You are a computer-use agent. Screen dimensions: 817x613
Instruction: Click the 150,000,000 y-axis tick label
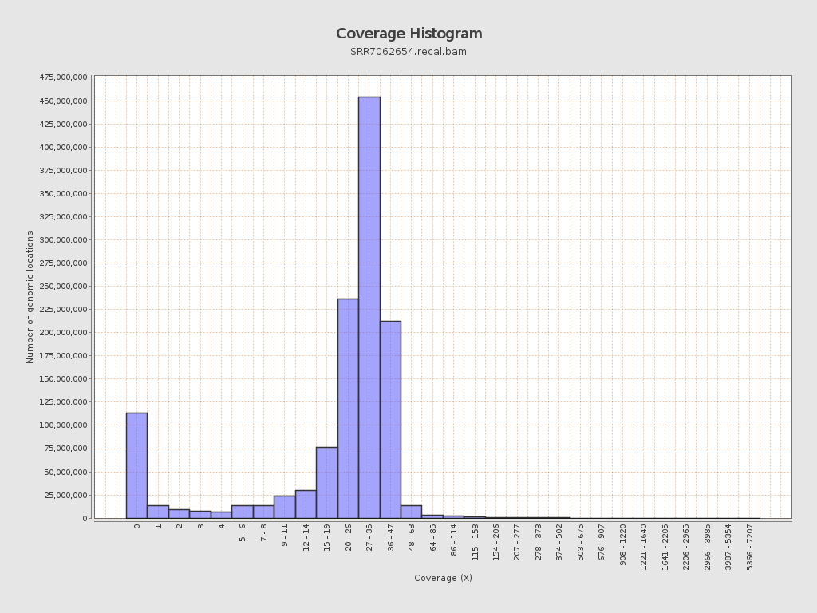pos(63,379)
